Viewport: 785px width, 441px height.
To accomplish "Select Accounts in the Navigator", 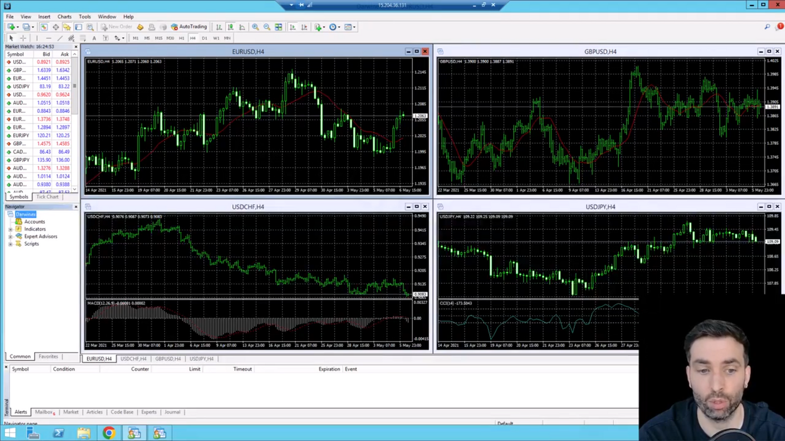I will tap(34, 222).
